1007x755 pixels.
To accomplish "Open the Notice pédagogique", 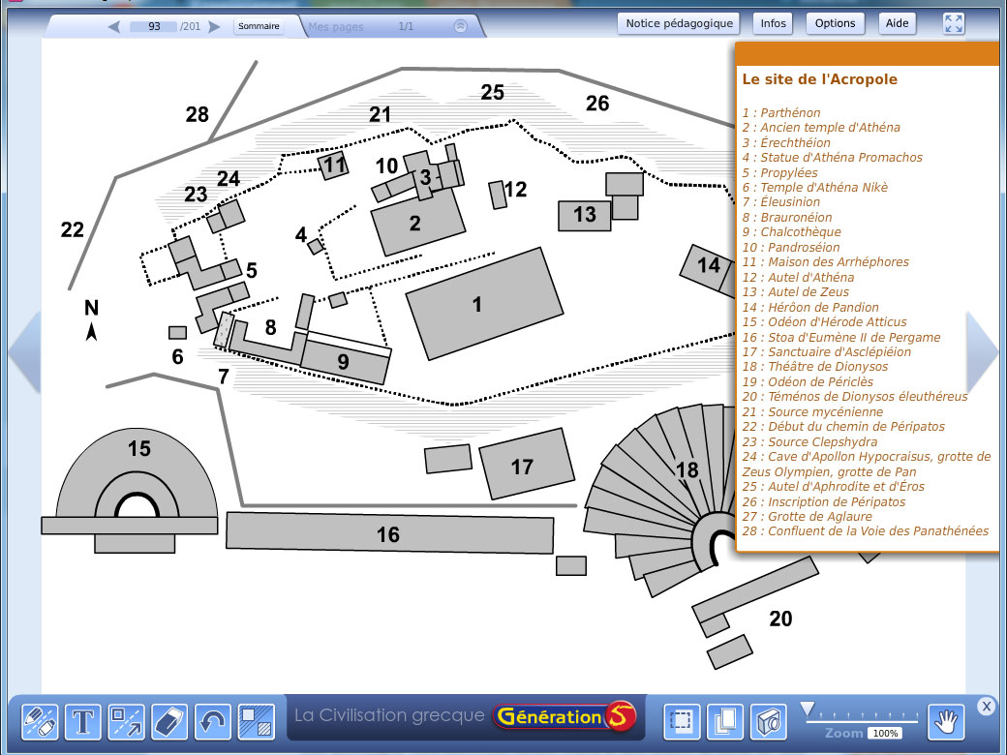I will pyautogui.click(x=679, y=23).
